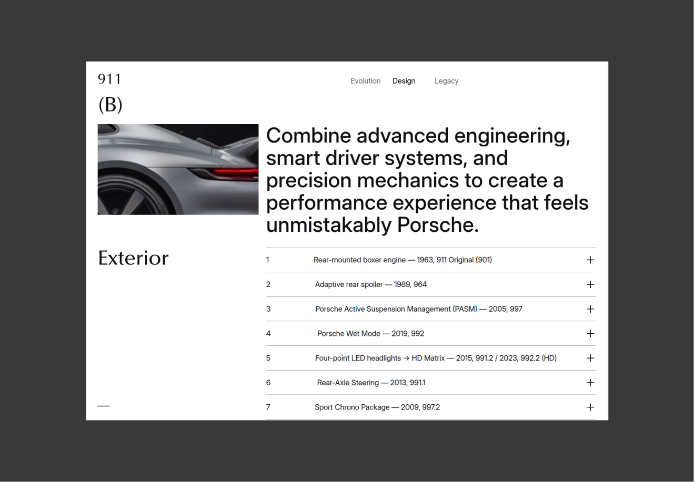
Task: Expand the Rear-mounted boxer engine plus icon
Action: point(590,260)
